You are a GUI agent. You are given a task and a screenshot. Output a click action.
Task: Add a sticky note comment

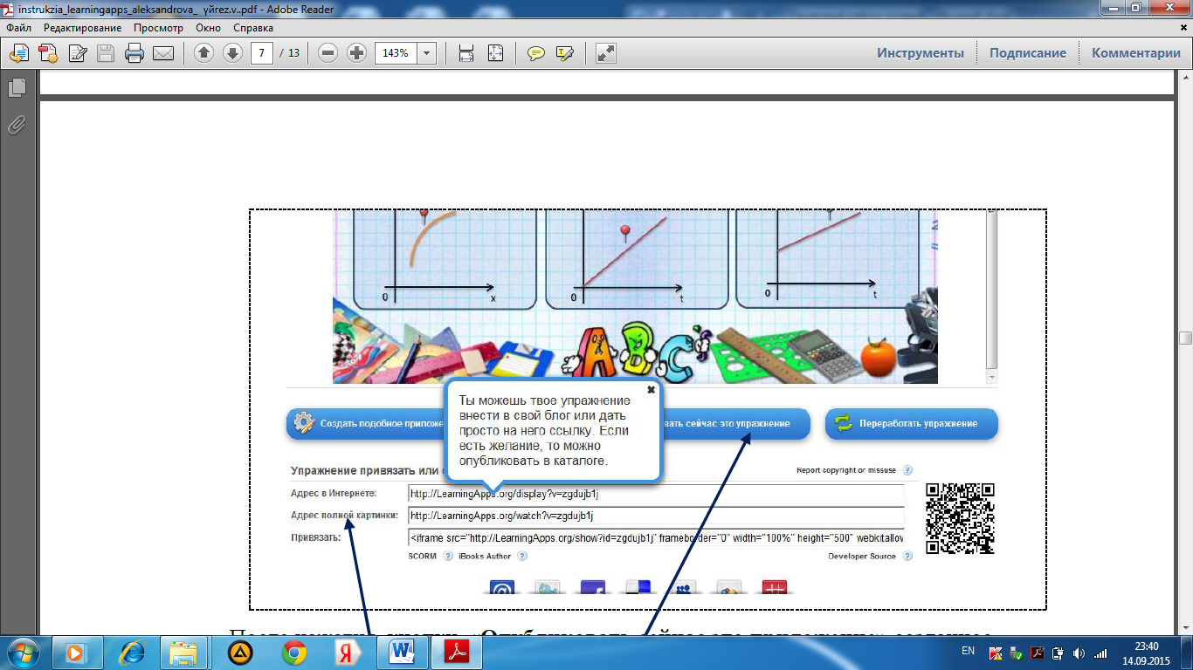click(x=536, y=53)
